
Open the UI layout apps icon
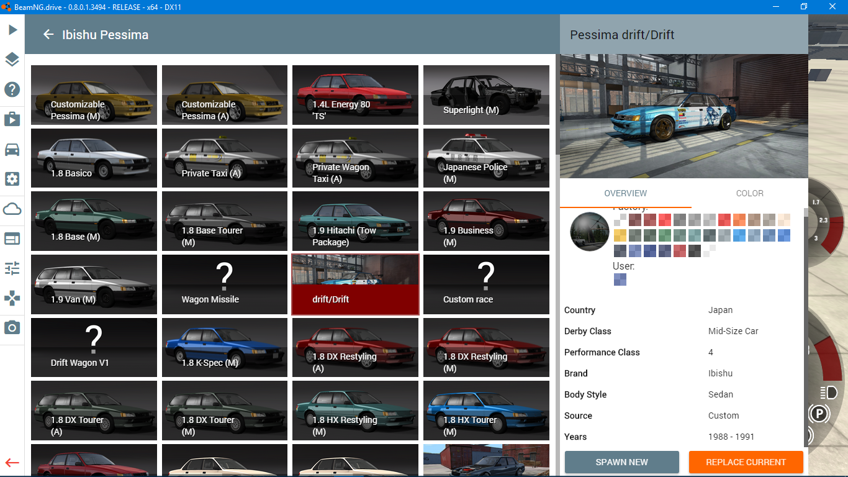tap(12, 238)
